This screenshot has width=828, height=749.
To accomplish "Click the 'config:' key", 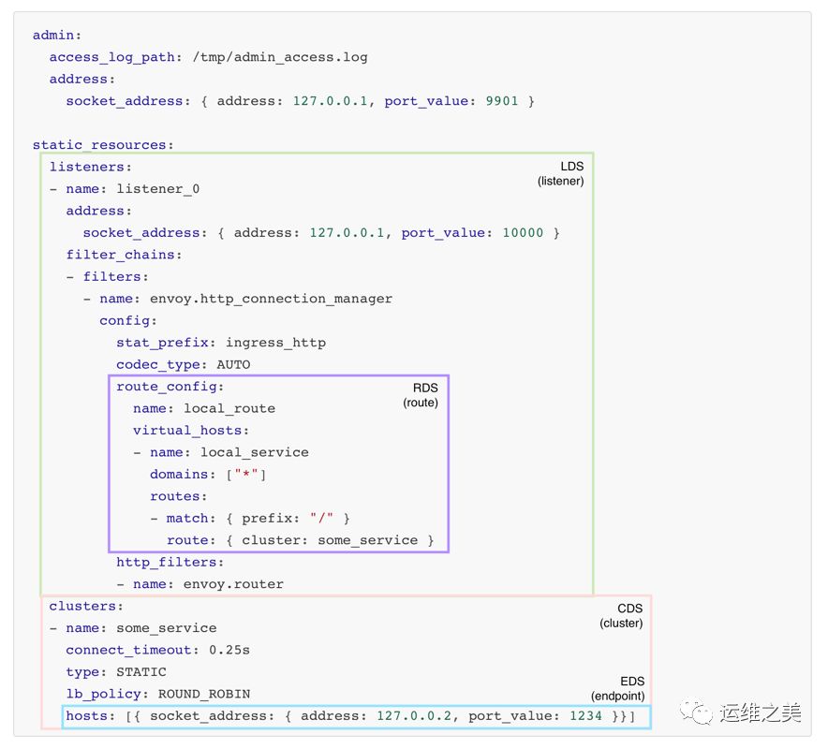I will (x=128, y=321).
